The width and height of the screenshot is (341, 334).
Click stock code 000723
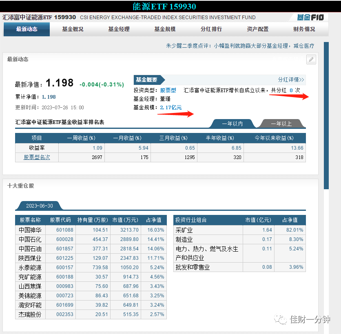coord(64,296)
